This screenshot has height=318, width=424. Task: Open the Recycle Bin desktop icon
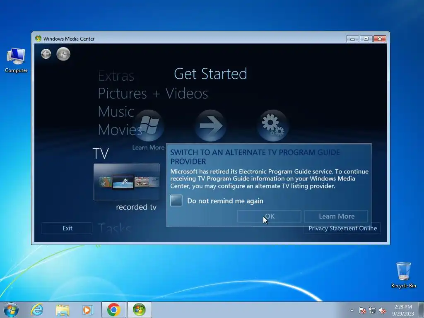(403, 275)
